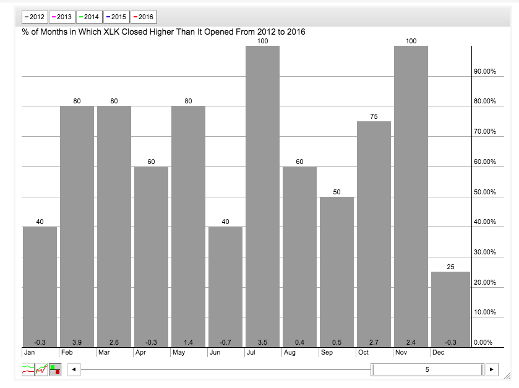Click the 40.00% y-axis label

coord(485,222)
